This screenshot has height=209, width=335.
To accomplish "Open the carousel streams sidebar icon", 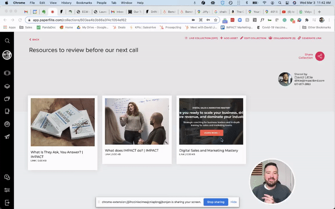I will tap(7, 73).
